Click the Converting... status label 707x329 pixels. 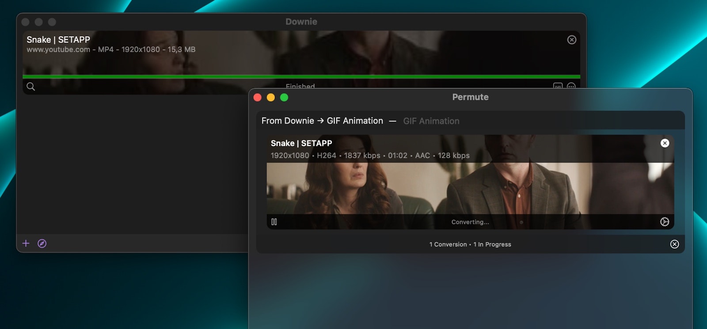pos(470,222)
